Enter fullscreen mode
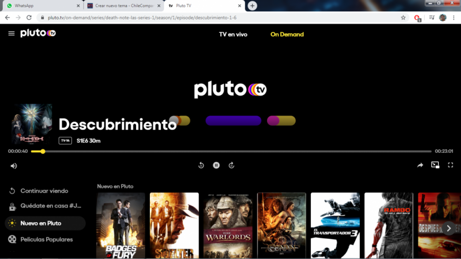461x259 pixels. pos(450,165)
